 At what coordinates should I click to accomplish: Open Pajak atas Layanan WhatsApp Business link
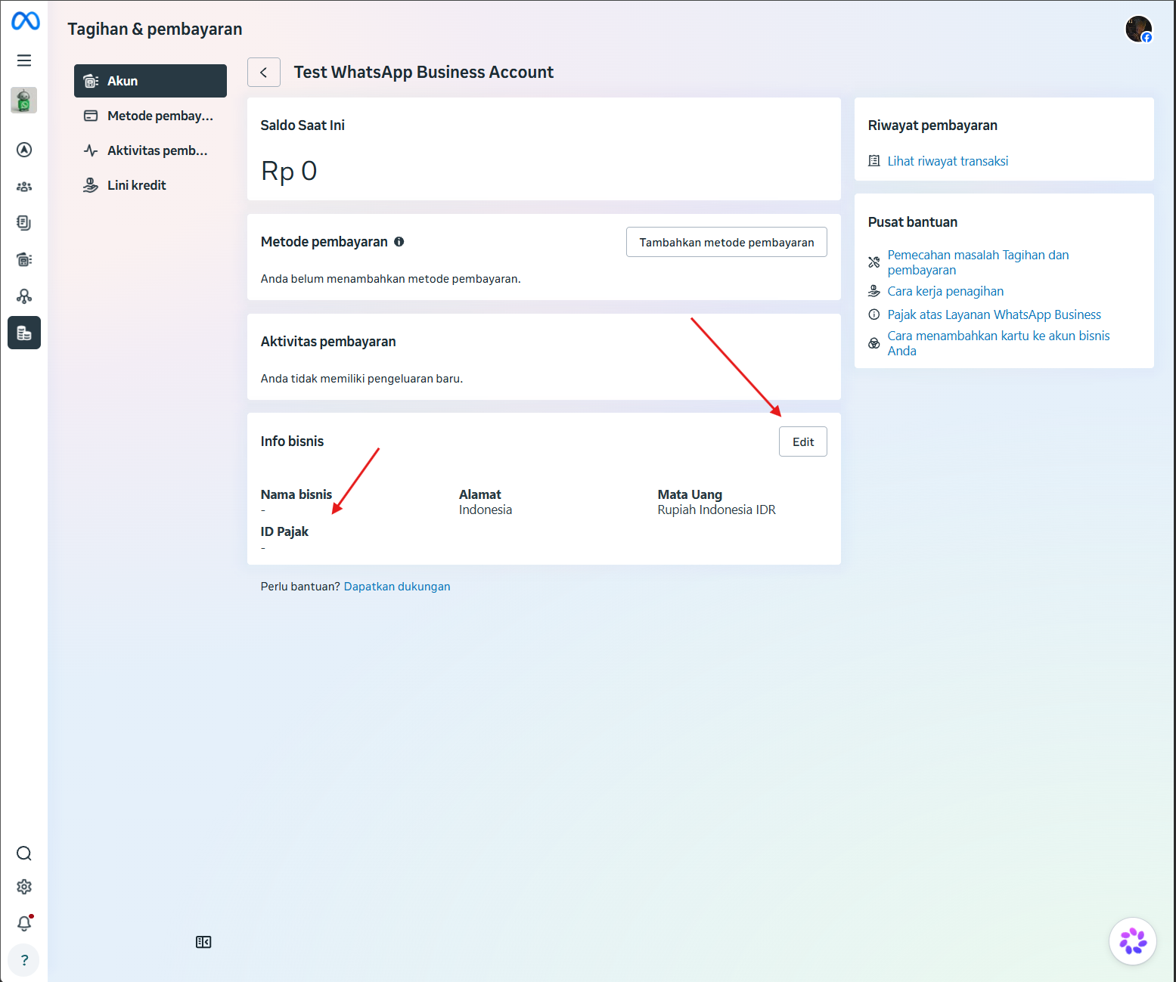(x=994, y=314)
